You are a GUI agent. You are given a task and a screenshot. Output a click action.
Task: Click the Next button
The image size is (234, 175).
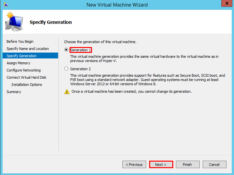coord(161,165)
